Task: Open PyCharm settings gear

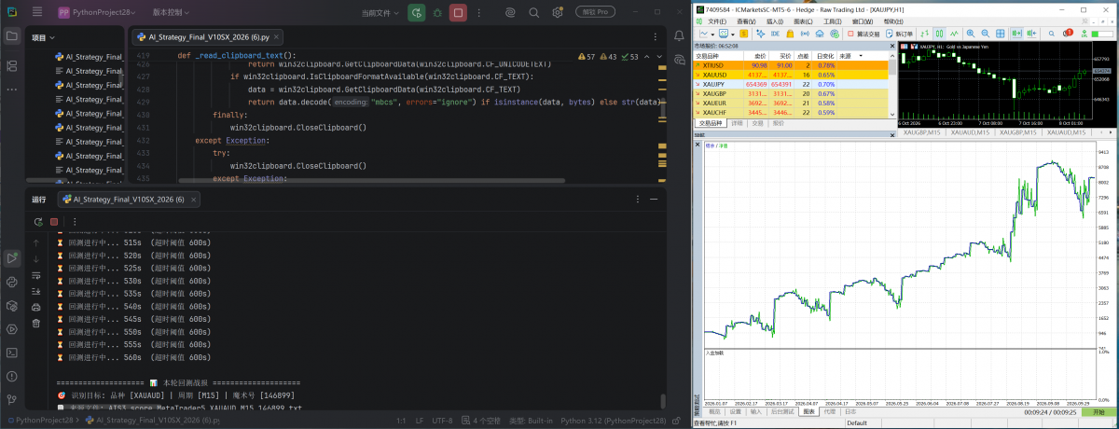Action: [557, 13]
